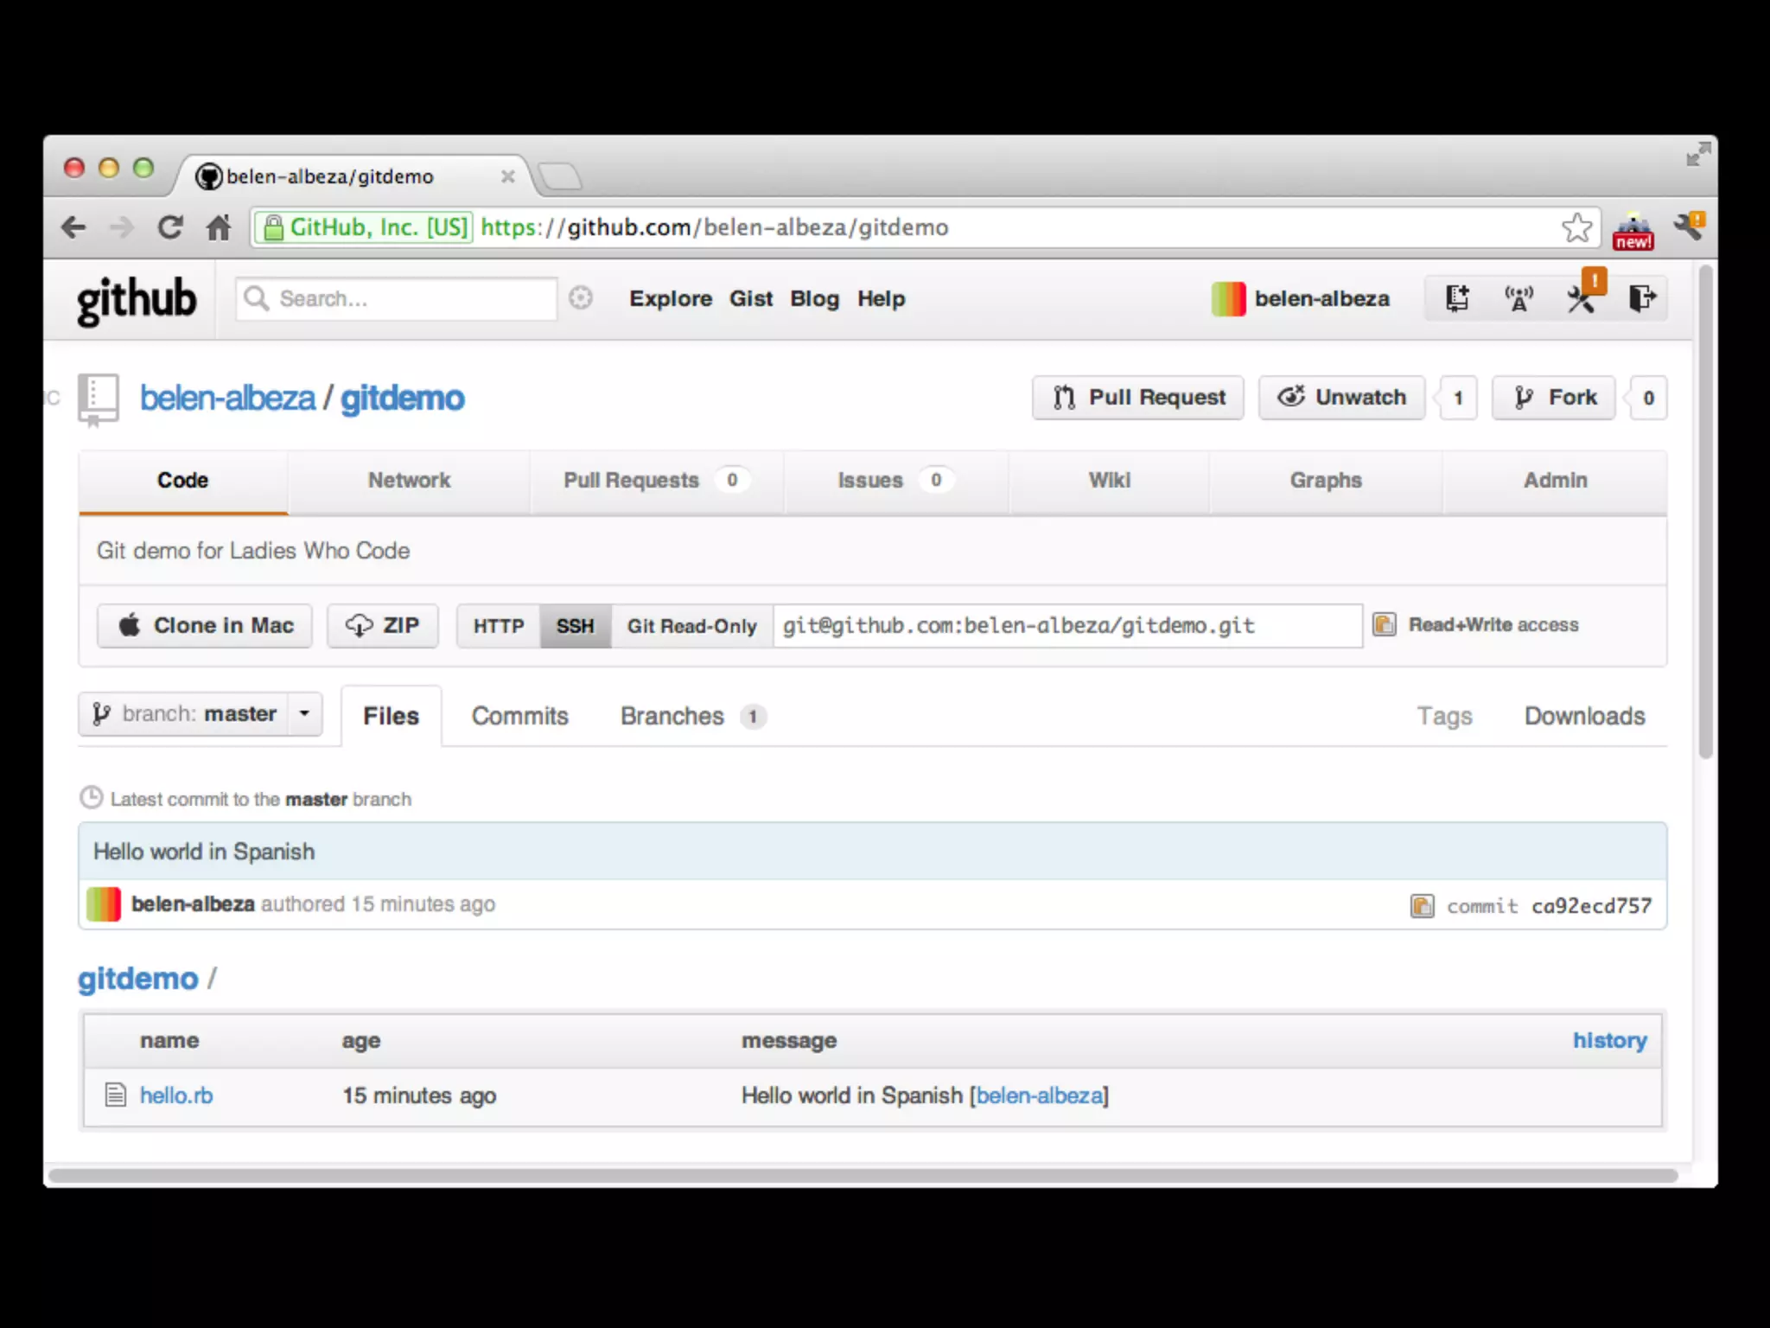Image resolution: width=1770 pixels, height=1328 pixels.
Task: Open the Tags subtab
Action: 1444,716
